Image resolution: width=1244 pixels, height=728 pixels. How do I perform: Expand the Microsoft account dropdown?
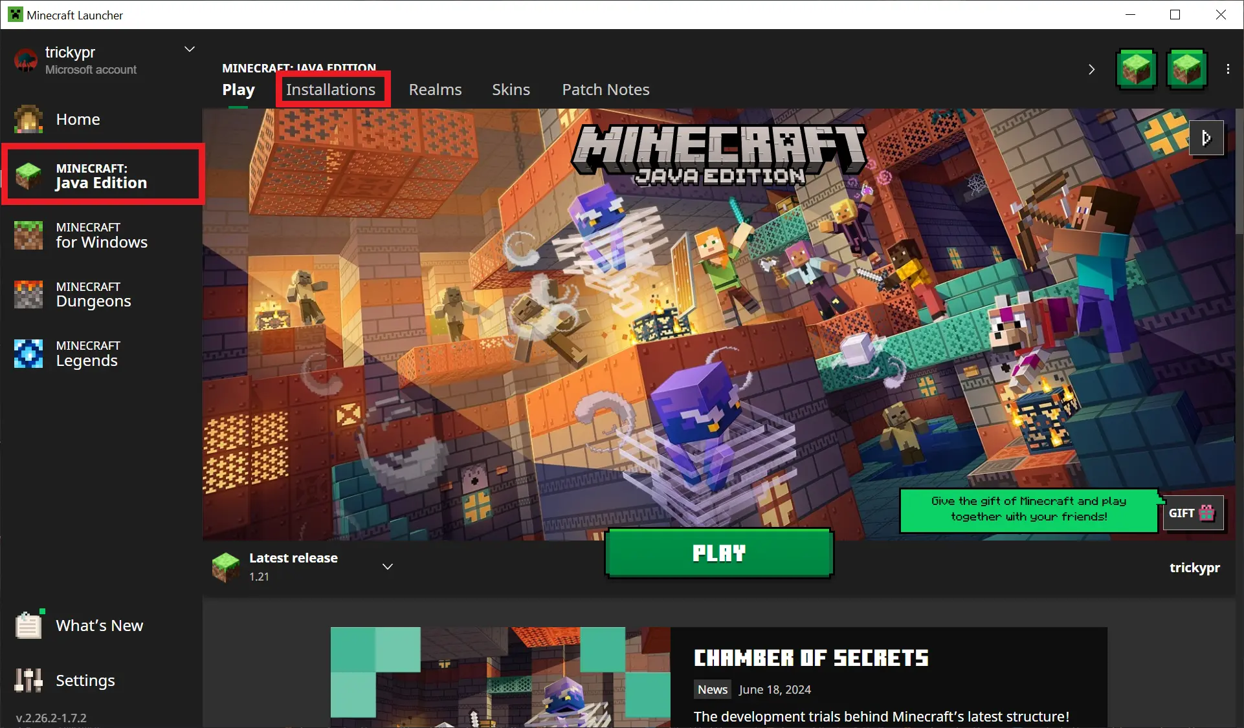(x=189, y=48)
